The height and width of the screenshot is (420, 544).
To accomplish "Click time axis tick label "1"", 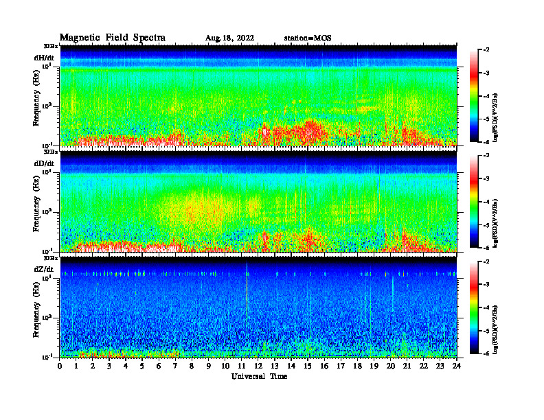I will (76, 366).
